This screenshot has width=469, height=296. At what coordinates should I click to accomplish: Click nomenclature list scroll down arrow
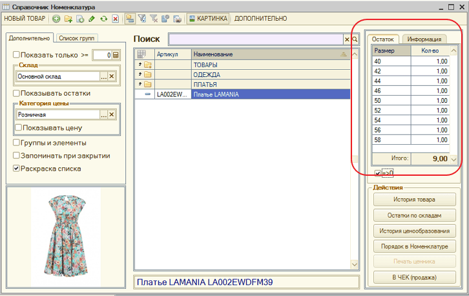tap(355, 264)
